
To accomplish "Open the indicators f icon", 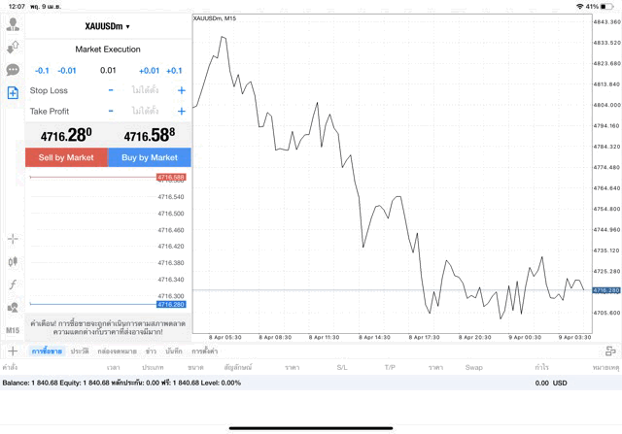I will [x=13, y=284].
